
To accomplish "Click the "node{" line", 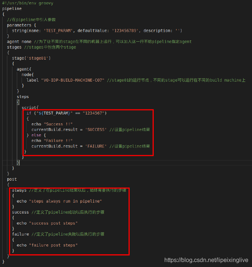I will [x=27, y=75].
